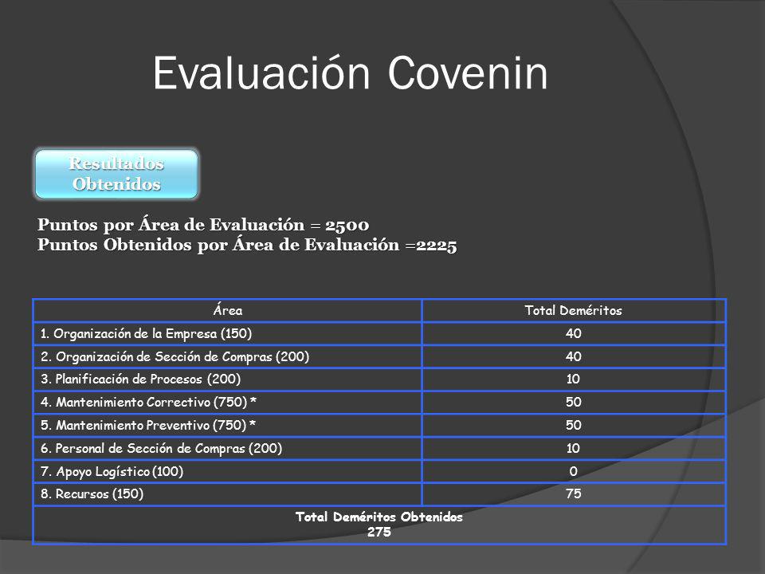
Task: Select demerit value 40 for Organización de Sección de Compras
Action: (x=574, y=357)
